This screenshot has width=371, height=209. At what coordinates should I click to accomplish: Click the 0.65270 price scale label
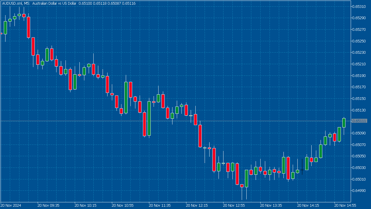[359, 29]
